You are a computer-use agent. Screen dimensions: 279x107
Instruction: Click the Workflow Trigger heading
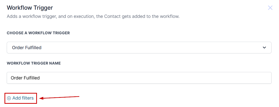30,8
